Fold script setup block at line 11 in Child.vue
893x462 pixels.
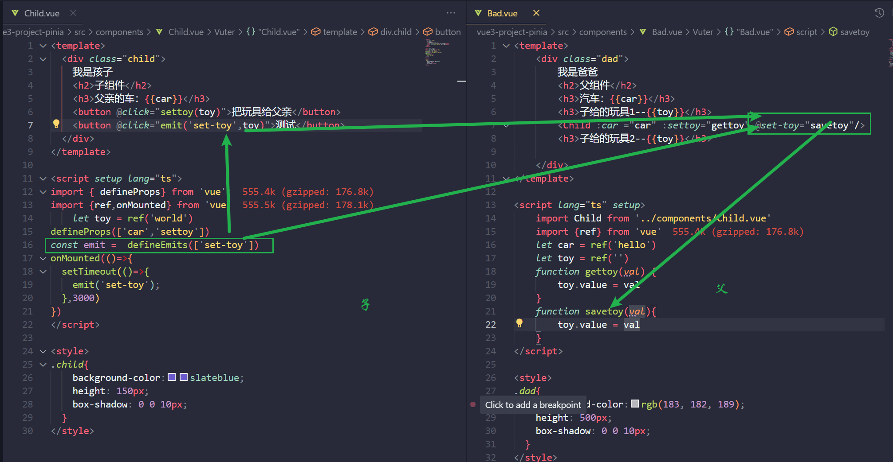tap(43, 179)
